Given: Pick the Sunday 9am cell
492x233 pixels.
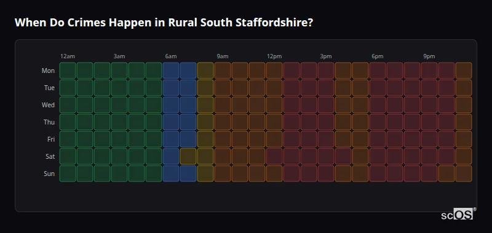Looking at the screenshot, I should point(223,174).
